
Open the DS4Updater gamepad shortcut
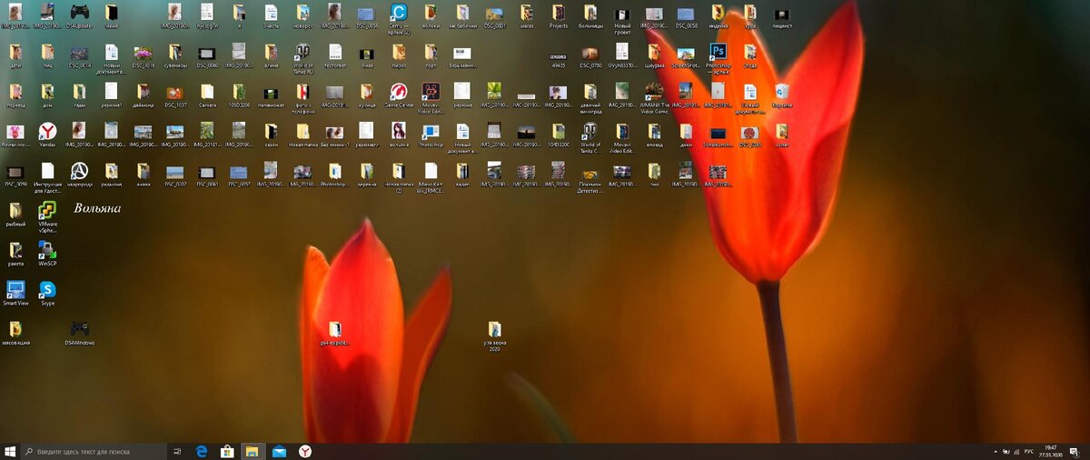tap(79, 13)
